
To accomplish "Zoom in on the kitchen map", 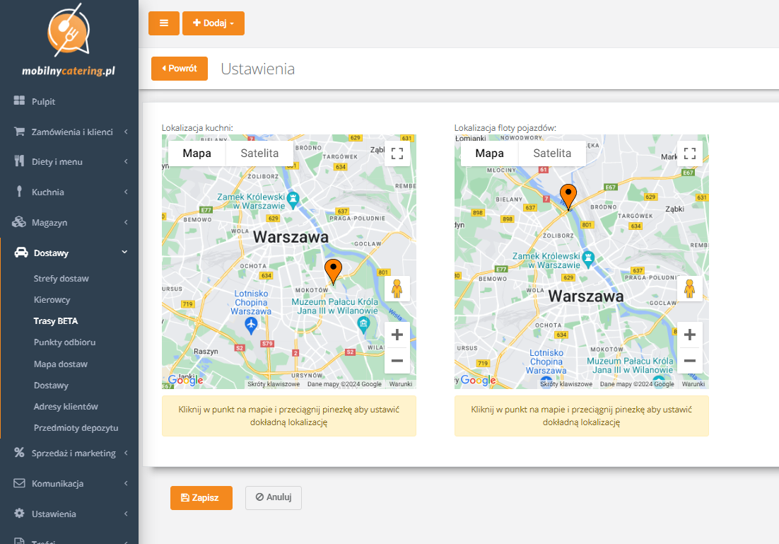I will coord(397,335).
